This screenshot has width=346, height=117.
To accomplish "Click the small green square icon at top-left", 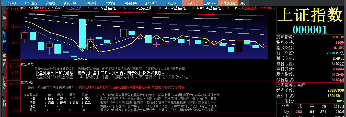I will coord(8,8).
